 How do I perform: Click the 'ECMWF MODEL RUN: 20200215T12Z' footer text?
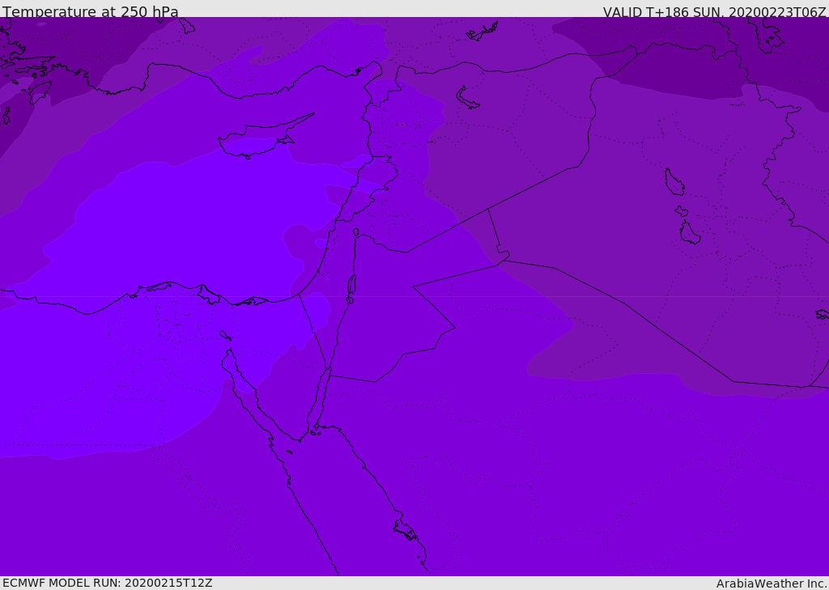108,583
